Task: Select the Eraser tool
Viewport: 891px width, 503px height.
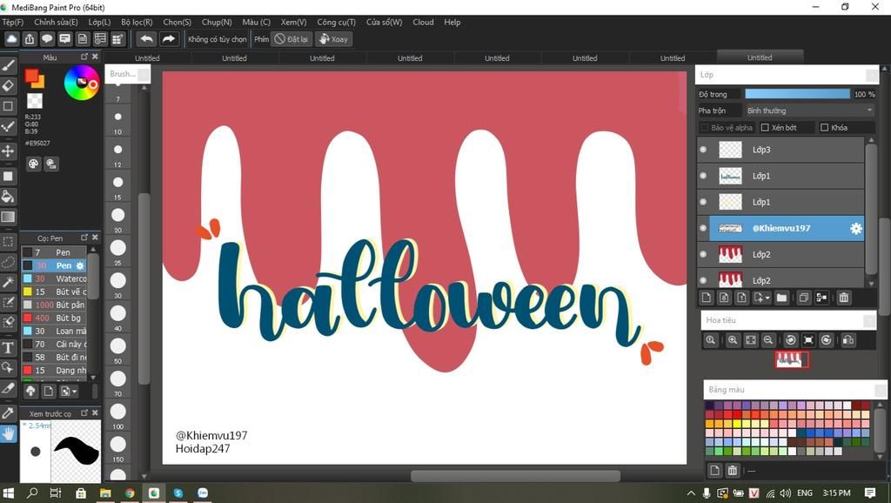Action: [8, 86]
